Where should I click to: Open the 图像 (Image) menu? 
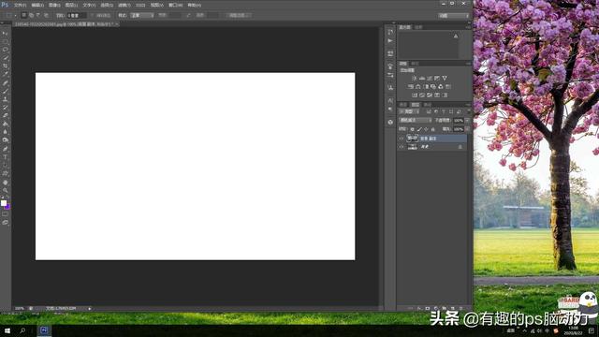(x=54, y=5)
